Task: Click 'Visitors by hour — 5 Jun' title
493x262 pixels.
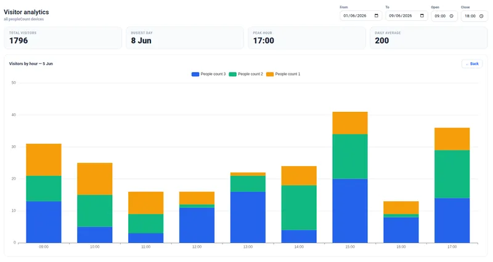Action: pos(31,64)
